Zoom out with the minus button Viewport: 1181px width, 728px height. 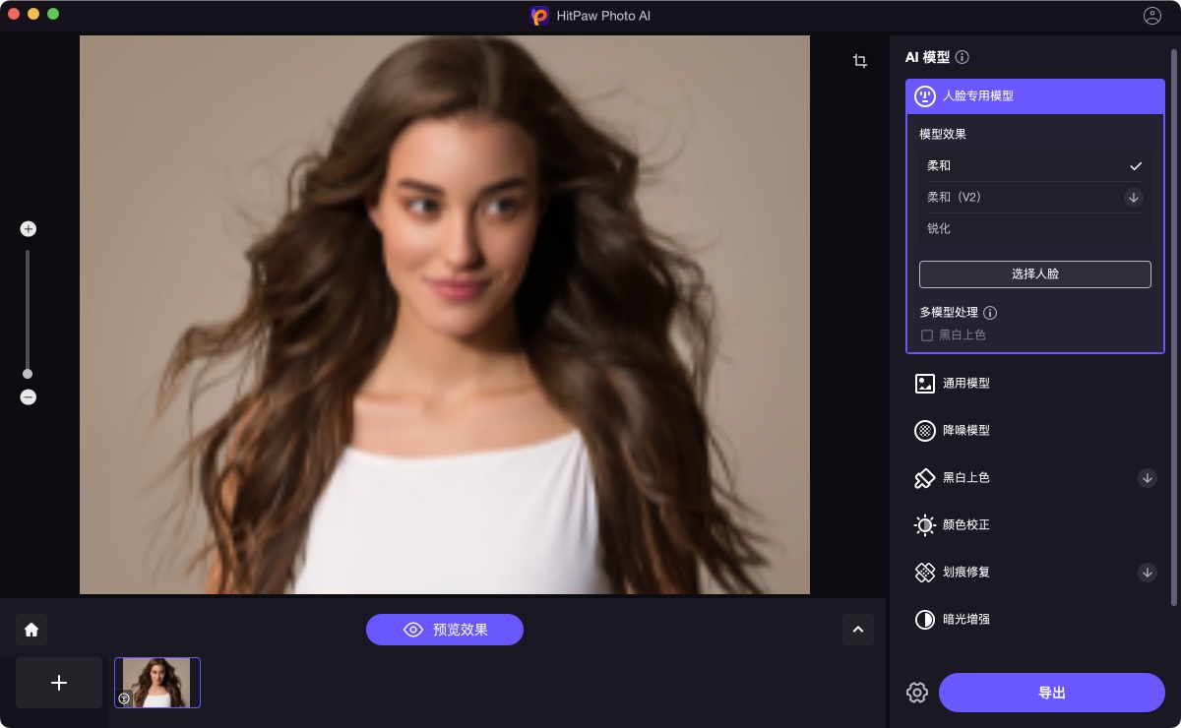point(28,397)
